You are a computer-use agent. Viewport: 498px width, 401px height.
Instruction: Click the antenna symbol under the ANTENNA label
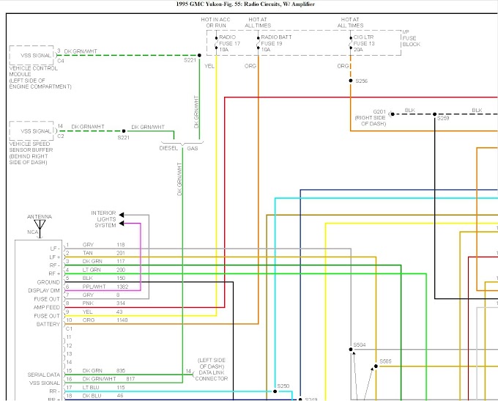click(x=40, y=229)
